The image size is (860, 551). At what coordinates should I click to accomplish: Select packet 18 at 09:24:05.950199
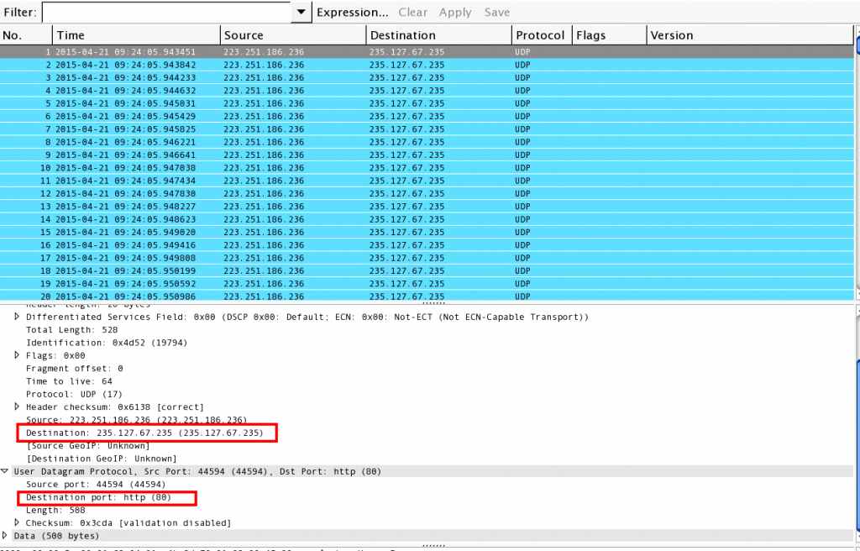(x=427, y=271)
